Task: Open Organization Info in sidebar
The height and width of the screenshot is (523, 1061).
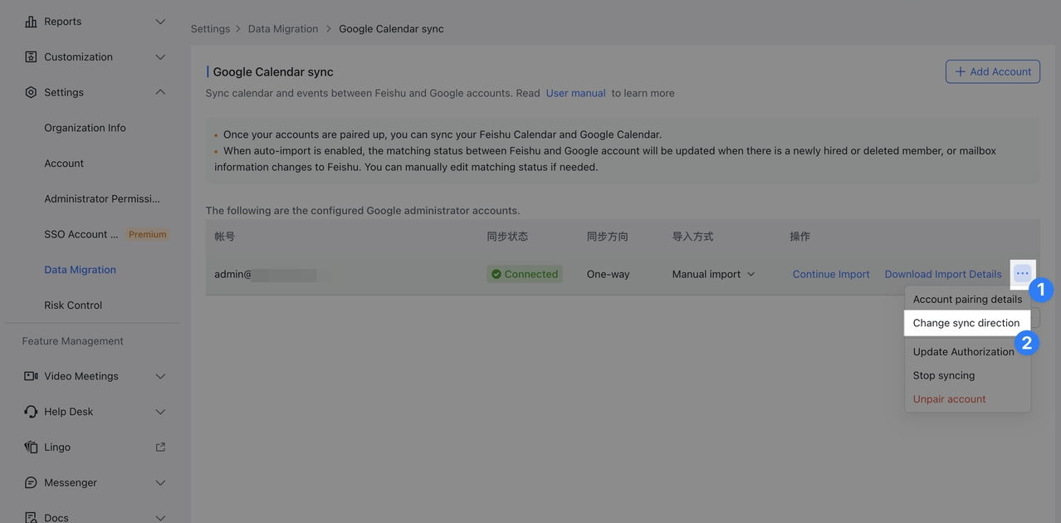Action: tap(85, 128)
